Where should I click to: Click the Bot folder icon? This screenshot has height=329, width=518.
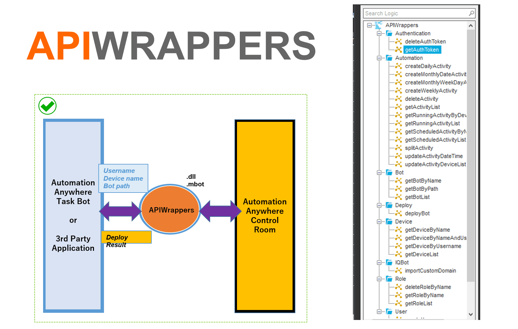click(x=389, y=173)
